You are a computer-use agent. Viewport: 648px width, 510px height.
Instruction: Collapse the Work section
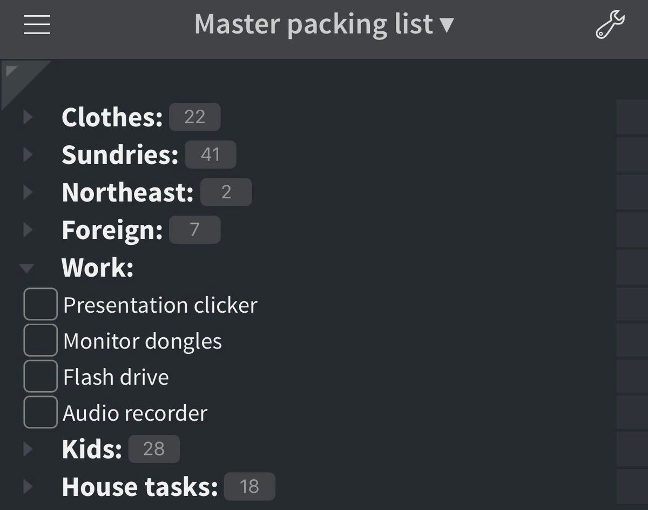27,268
